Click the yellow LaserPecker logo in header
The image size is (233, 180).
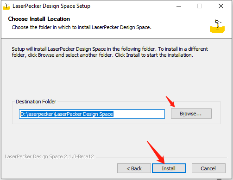click(217, 26)
